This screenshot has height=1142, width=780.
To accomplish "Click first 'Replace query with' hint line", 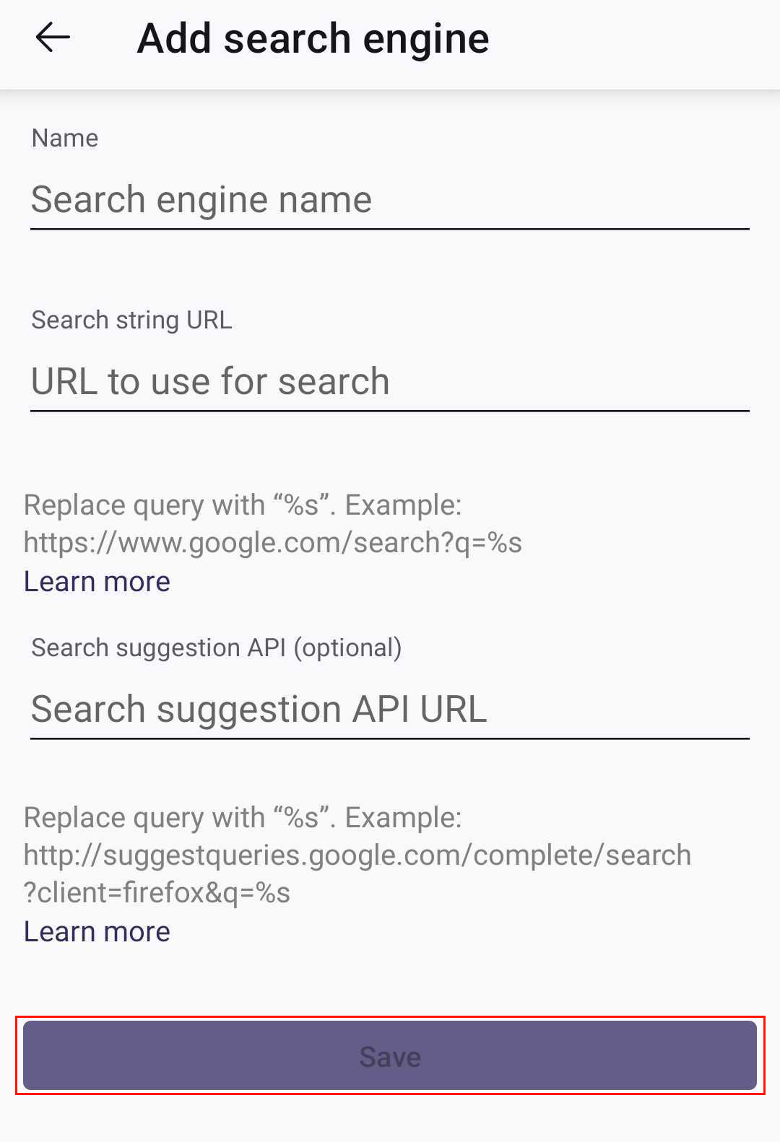I will click(242, 505).
